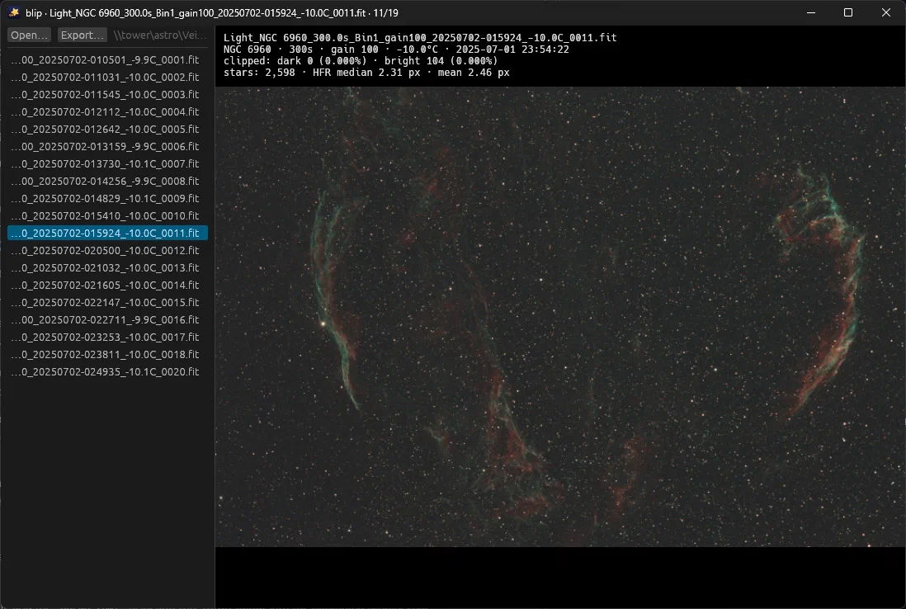The height and width of the screenshot is (609, 906).
Task: Maximize the blip window
Action: (848, 12)
